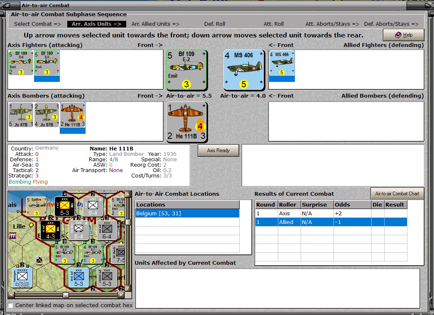
Task: Click the large Bf 109 E-2 front fighter
Action: (x=186, y=70)
